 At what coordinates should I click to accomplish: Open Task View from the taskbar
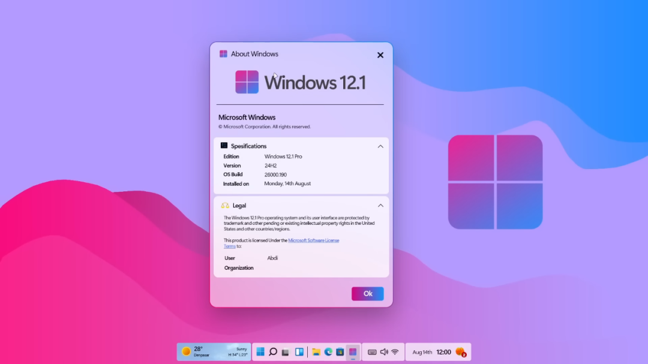click(285, 352)
